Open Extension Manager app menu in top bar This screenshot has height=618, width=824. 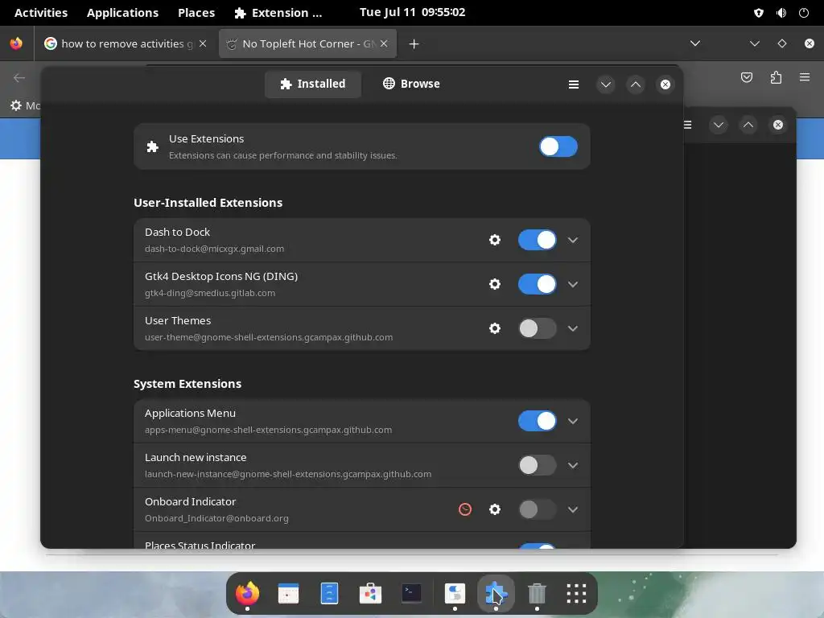click(x=278, y=13)
